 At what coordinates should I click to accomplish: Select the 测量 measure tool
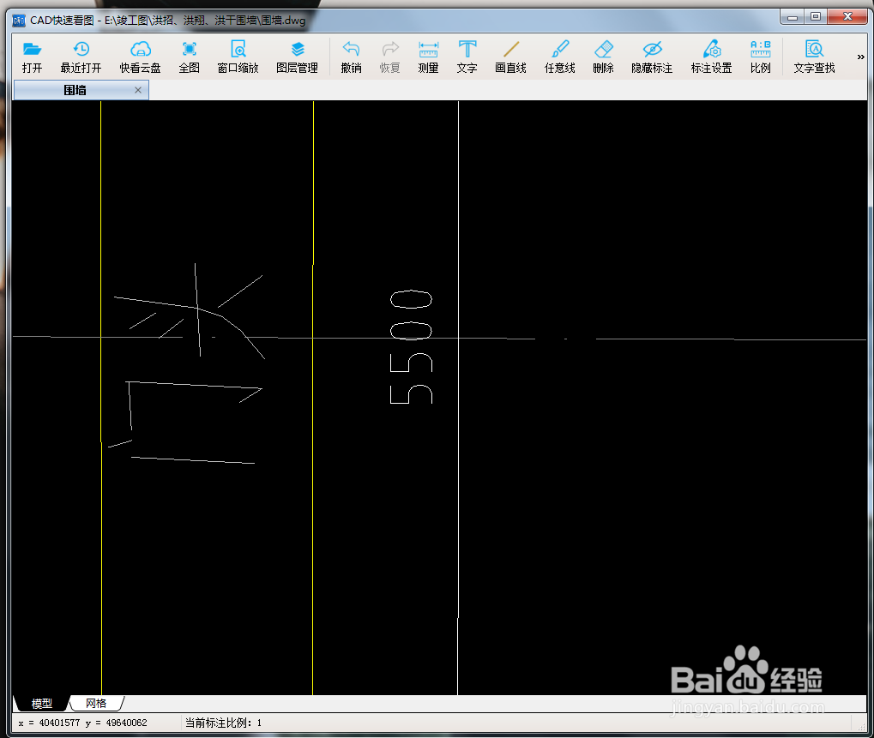pyautogui.click(x=428, y=57)
